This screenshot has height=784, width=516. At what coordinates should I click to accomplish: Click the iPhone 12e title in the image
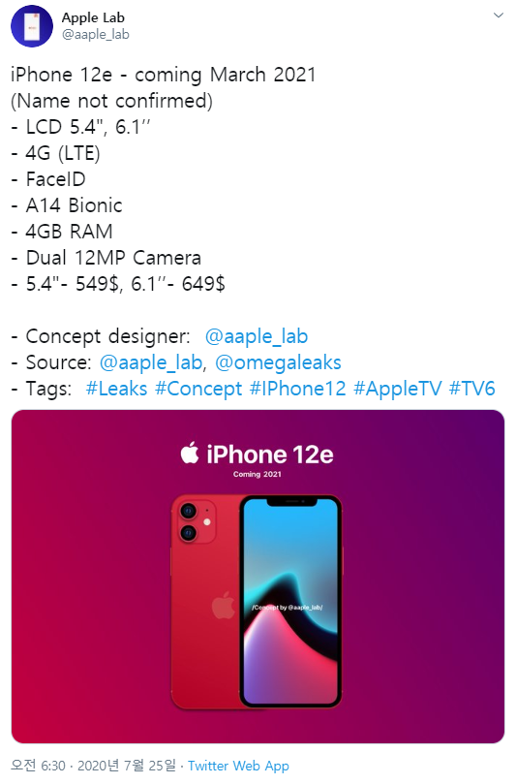coord(270,455)
